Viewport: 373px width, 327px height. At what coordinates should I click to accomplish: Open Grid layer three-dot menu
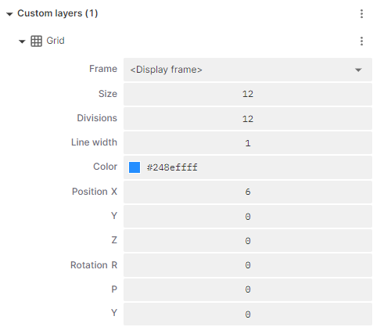tap(361, 41)
